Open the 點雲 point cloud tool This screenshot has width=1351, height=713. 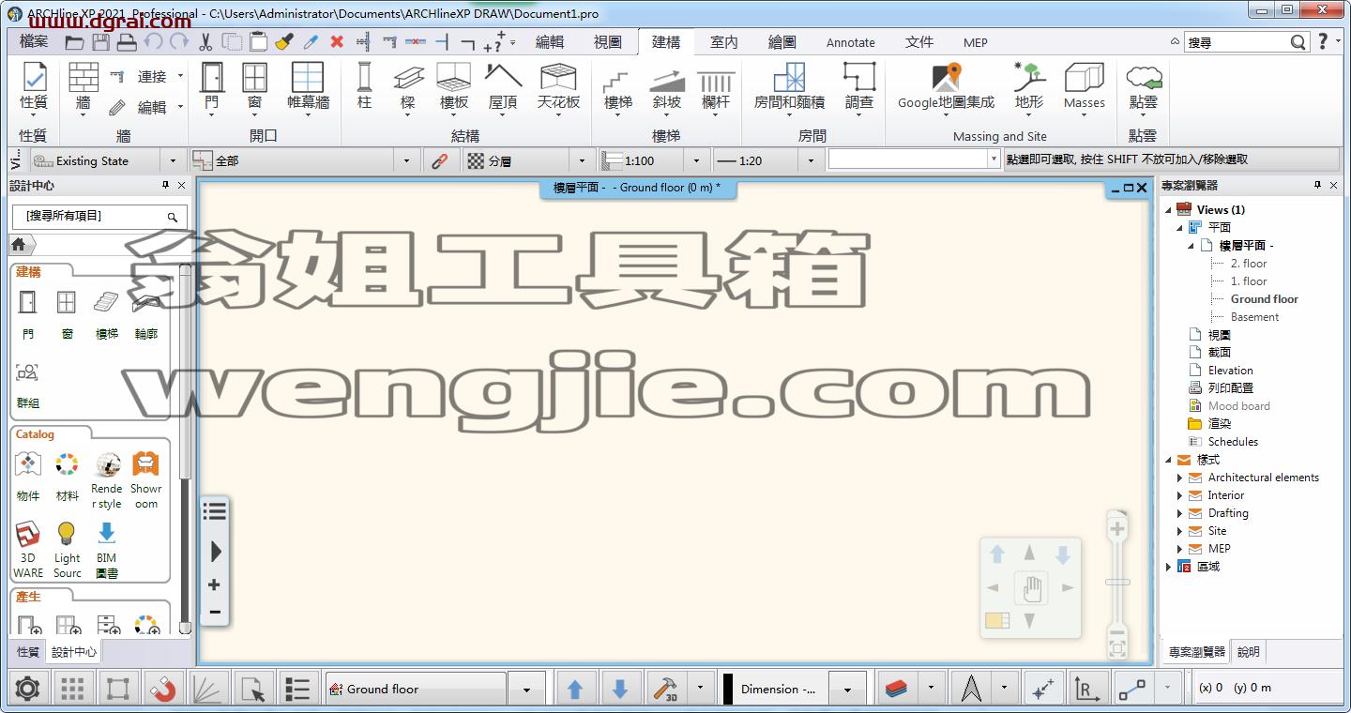click(1143, 87)
